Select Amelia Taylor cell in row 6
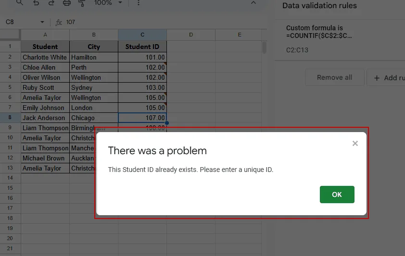405x256 pixels. click(45, 98)
